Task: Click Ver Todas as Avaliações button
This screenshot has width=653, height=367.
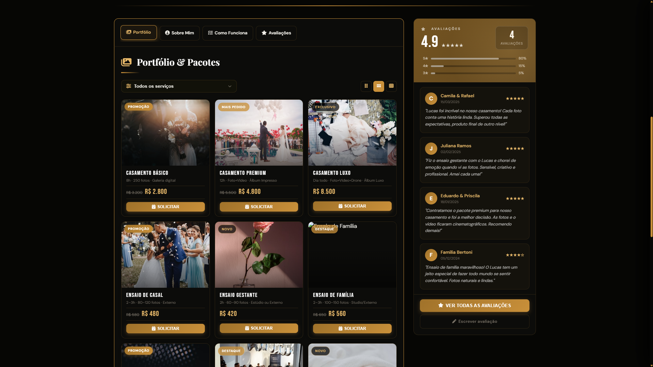Action: 475,305
